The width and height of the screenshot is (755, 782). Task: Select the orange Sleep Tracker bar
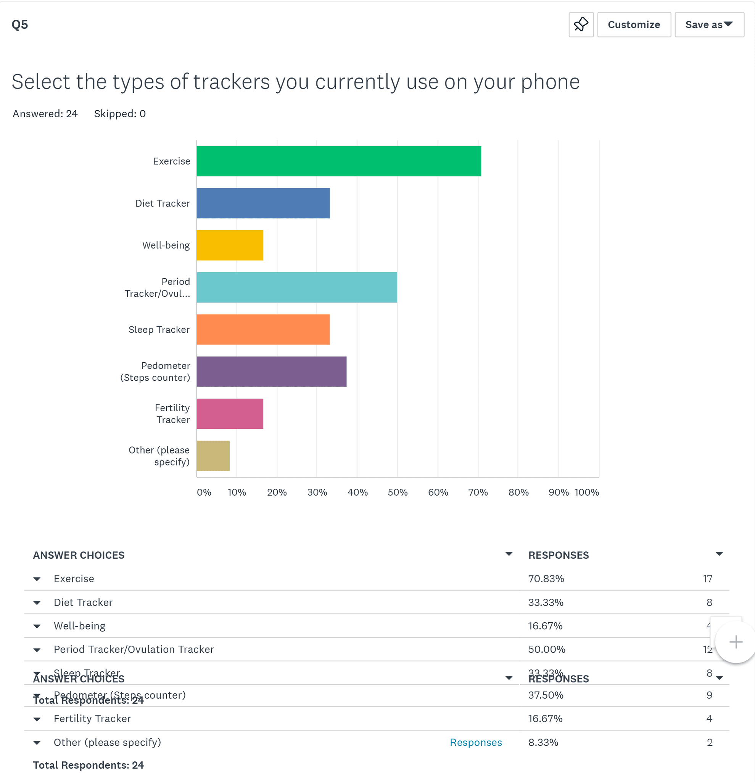263,330
